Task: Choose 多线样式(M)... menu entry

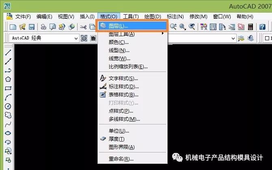Action: pyautogui.click(x=133, y=119)
